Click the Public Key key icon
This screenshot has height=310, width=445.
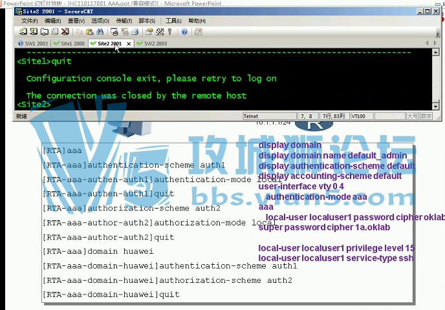(170, 32)
